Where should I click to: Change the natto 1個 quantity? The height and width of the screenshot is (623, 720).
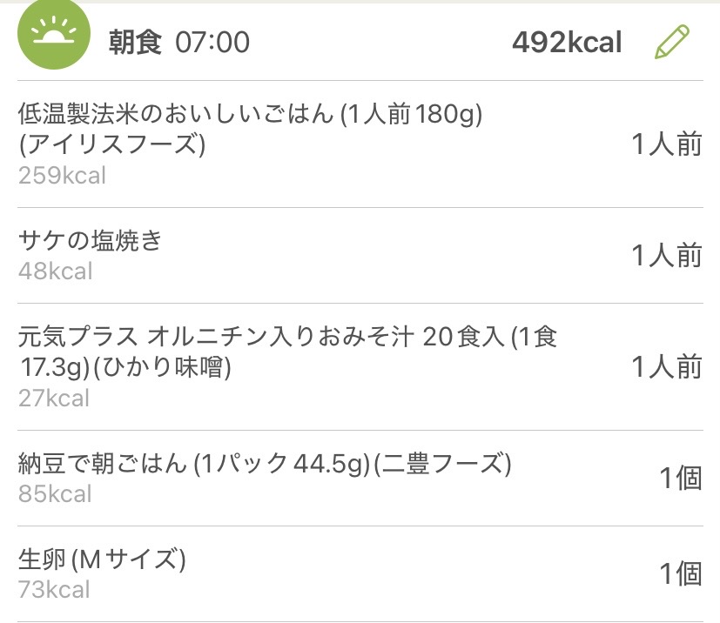tap(680, 479)
